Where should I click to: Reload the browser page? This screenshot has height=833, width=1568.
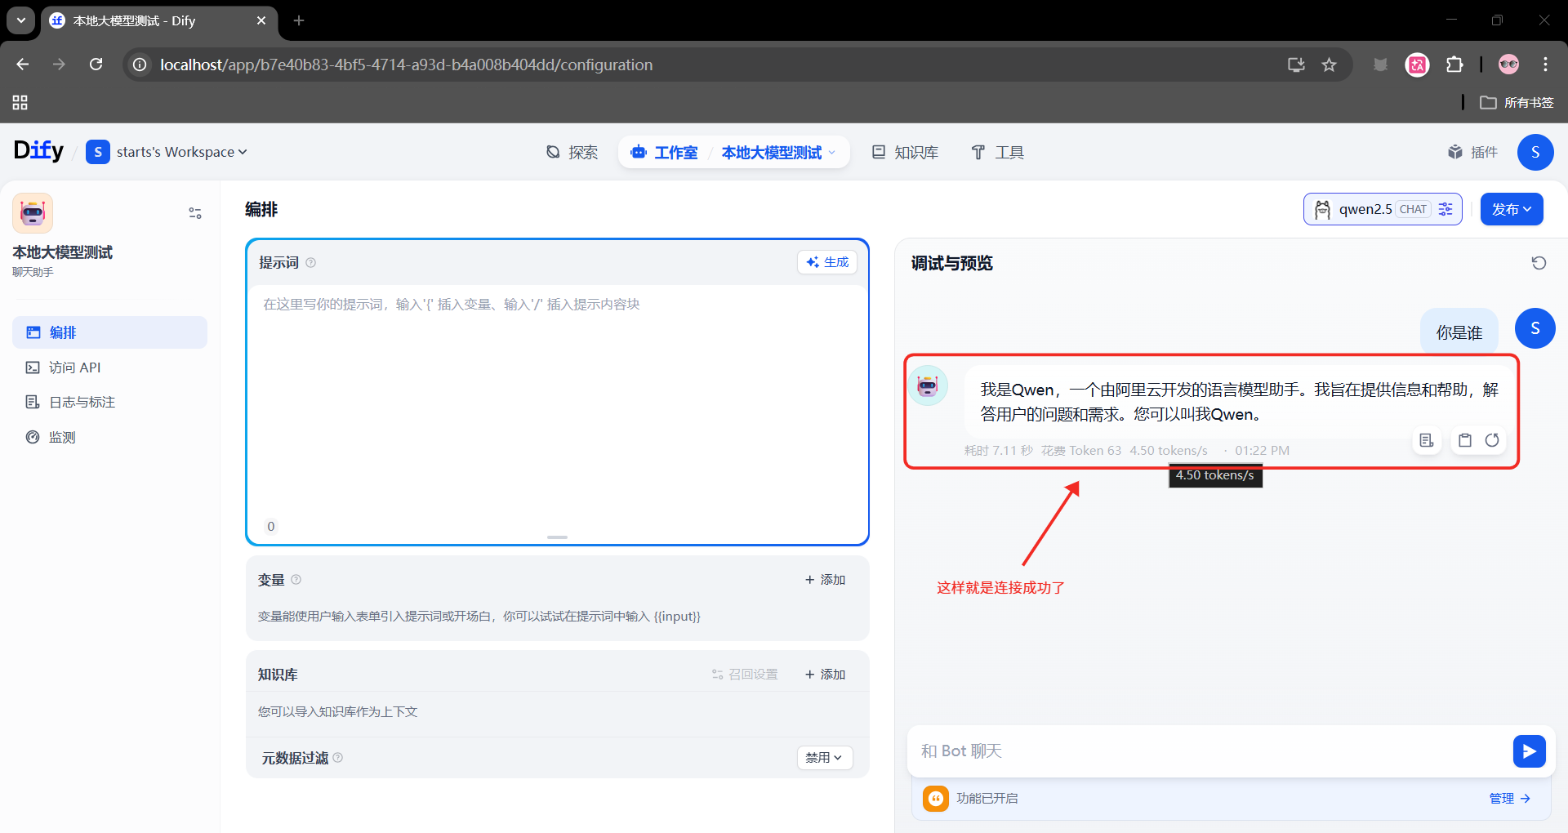click(96, 65)
